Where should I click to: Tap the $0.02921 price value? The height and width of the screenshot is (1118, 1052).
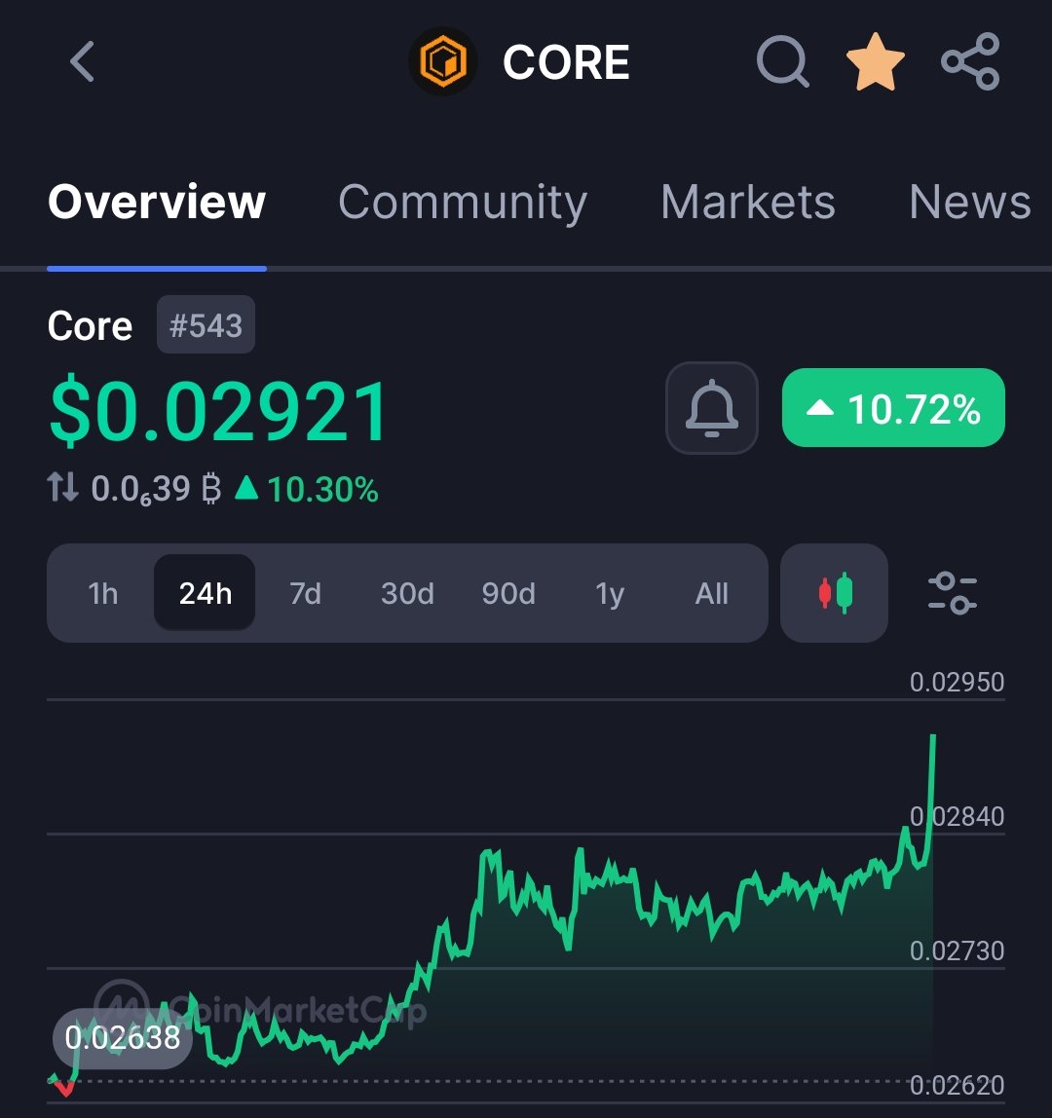point(219,412)
